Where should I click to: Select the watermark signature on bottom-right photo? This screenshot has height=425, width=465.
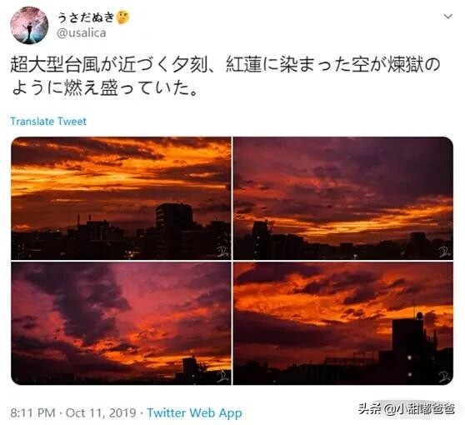[x=444, y=377]
